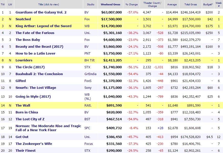View Norman: The Moderate Rise title link
Screen dimensions: 223x153
point(48,128)
